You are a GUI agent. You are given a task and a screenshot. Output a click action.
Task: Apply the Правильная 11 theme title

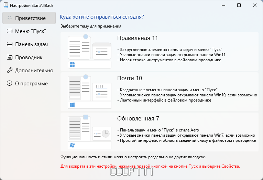(138, 38)
